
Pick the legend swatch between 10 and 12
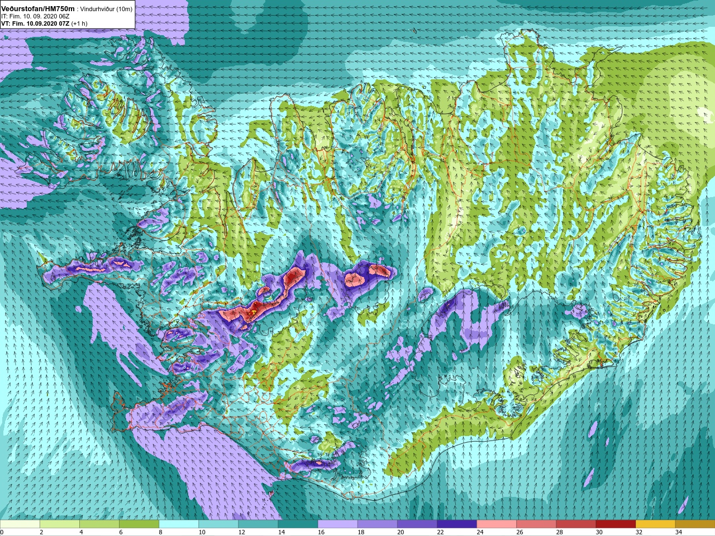[x=218, y=524]
